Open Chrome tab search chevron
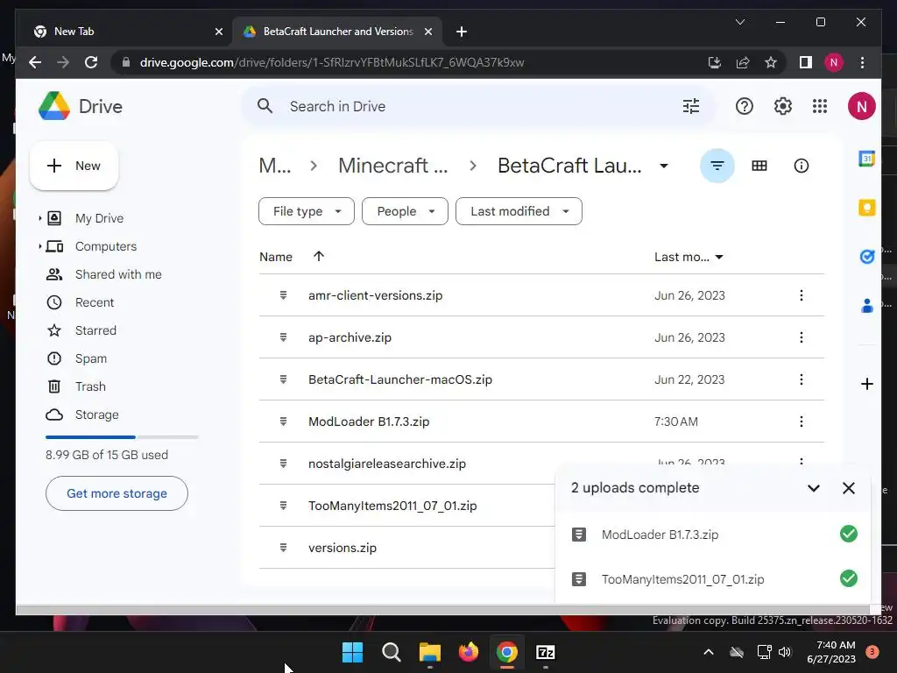 pyautogui.click(x=739, y=22)
